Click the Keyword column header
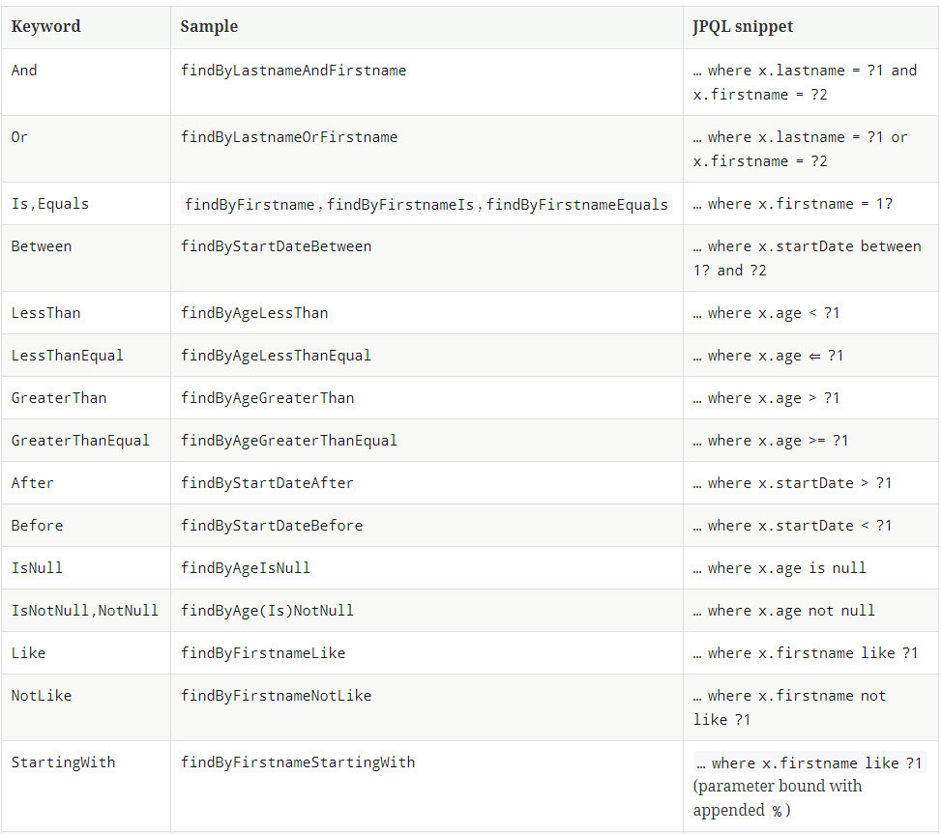Screen dimensions: 942x834 coord(45,27)
